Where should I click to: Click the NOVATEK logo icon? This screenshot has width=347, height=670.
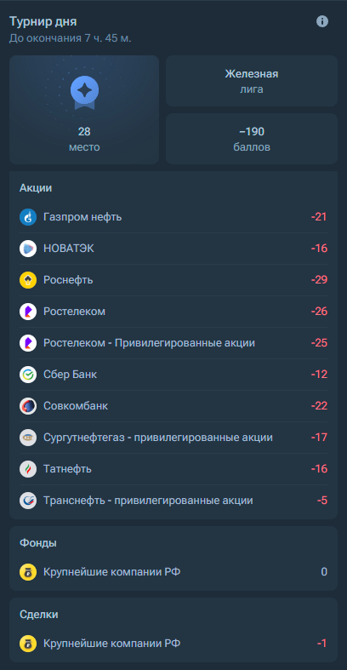pos(28,249)
